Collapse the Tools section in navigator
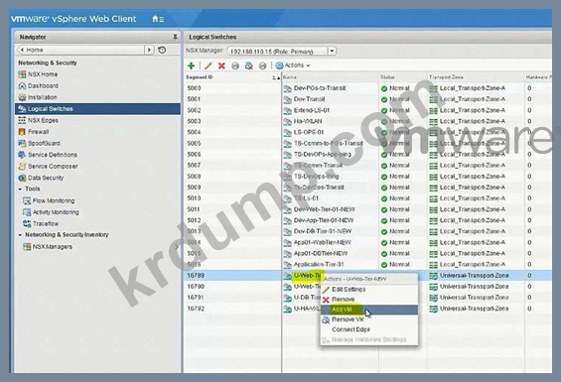561x382 pixels. coord(20,189)
